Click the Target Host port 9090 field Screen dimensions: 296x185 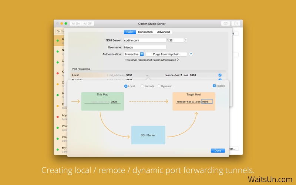click(207, 101)
